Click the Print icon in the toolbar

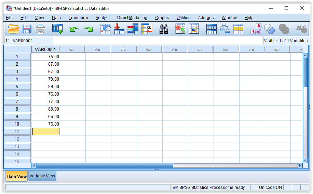pyautogui.click(x=41, y=29)
